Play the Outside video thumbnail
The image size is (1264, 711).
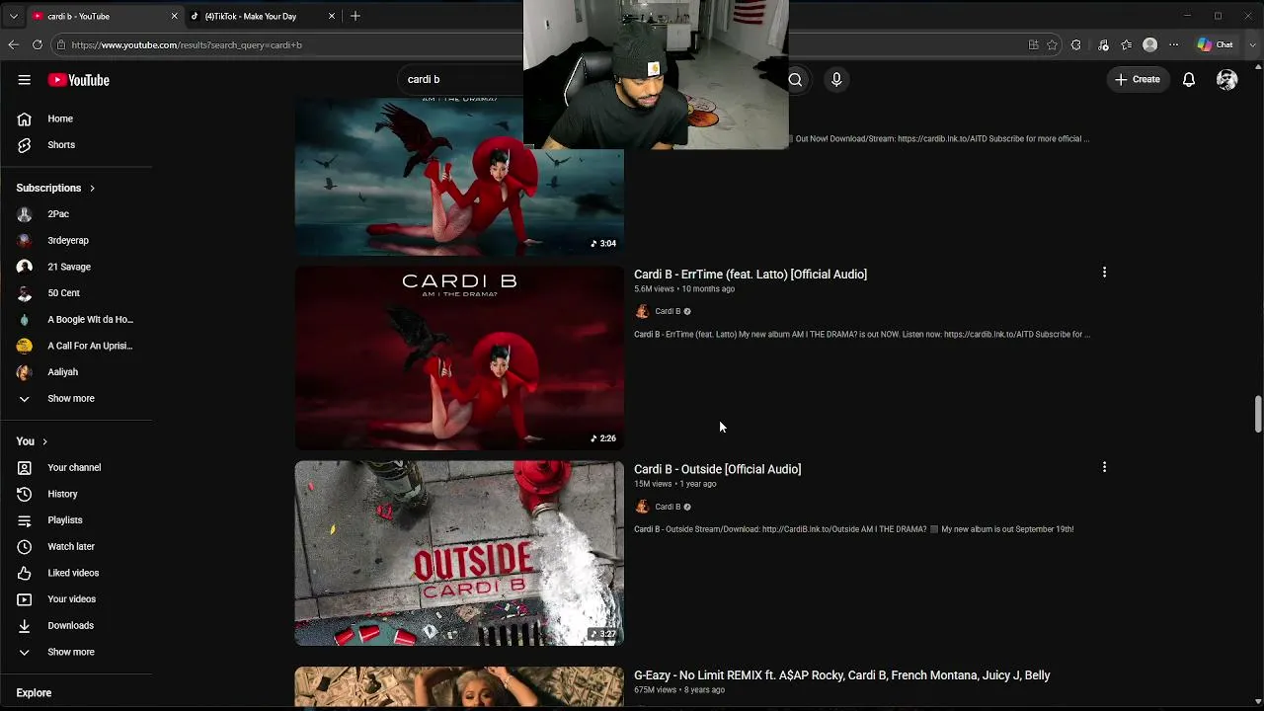(x=459, y=553)
